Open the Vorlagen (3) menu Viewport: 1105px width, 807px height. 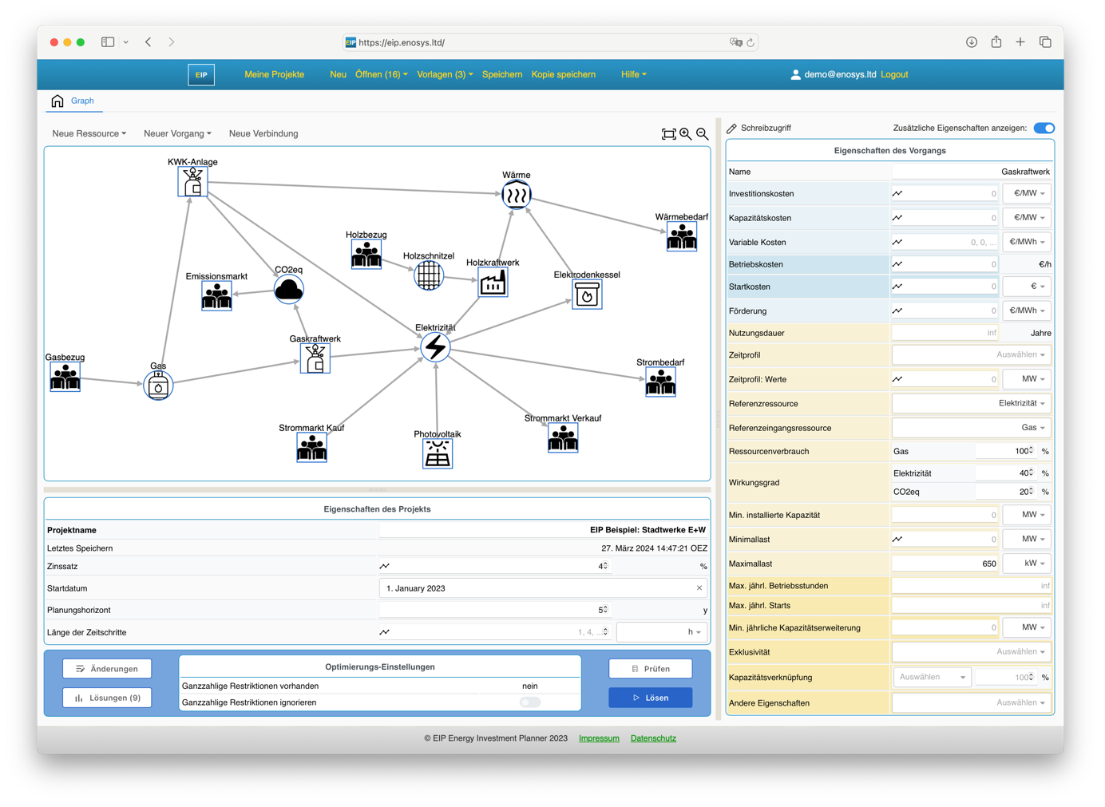[445, 74]
